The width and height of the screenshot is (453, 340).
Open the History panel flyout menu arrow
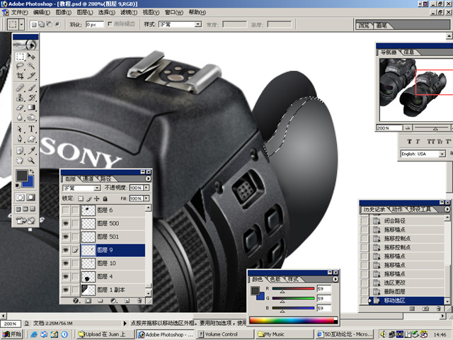[447, 209]
